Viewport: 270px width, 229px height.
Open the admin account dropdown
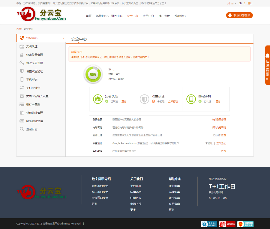(232, 3)
